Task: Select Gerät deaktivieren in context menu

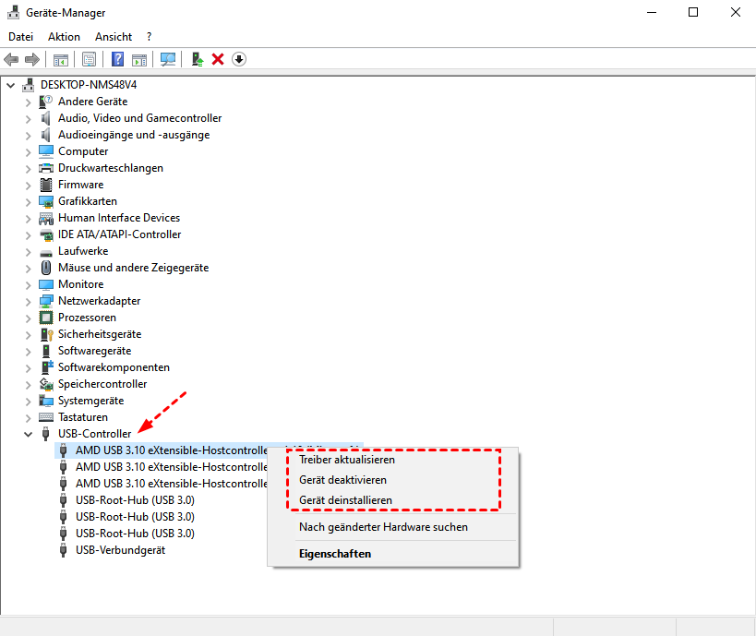Action: (x=342, y=480)
